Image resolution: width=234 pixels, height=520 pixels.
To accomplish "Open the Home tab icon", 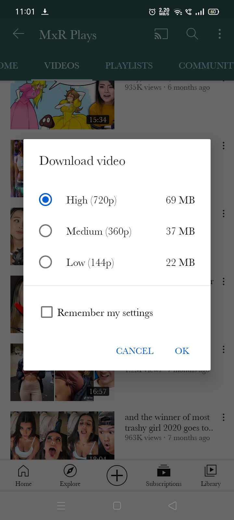I will coord(23,475).
